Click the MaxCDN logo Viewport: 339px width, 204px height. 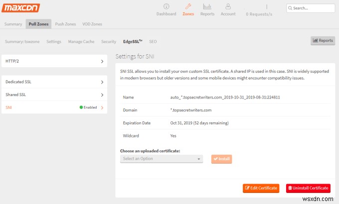coord(21,8)
